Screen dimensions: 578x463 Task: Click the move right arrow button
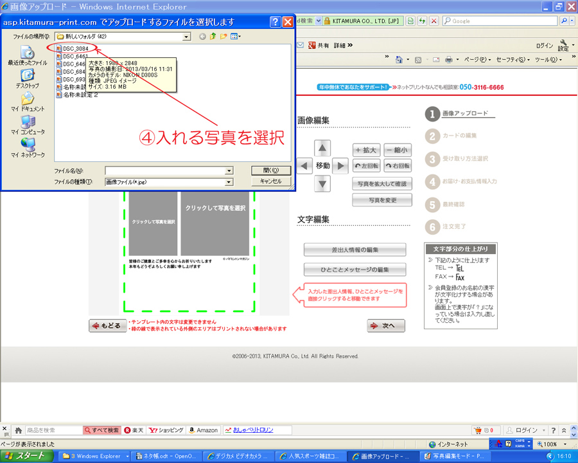341,166
